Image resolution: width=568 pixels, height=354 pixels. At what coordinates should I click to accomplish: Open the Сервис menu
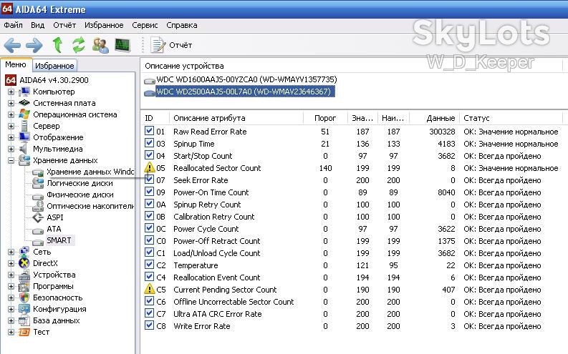click(145, 25)
